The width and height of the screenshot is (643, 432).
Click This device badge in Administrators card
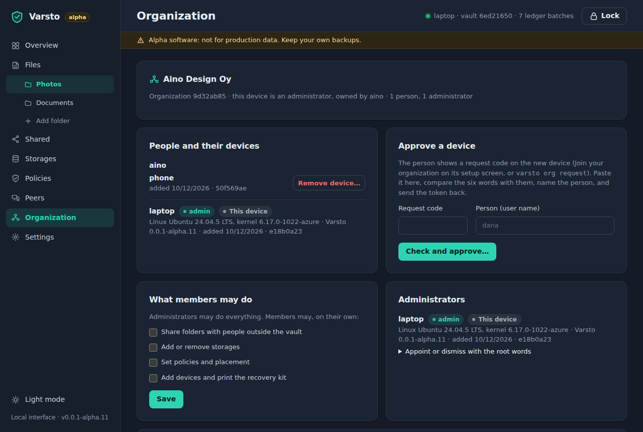point(494,319)
